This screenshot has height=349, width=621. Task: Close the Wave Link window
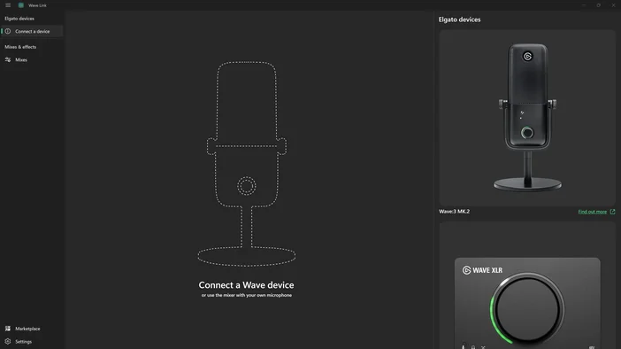(613, 5)
